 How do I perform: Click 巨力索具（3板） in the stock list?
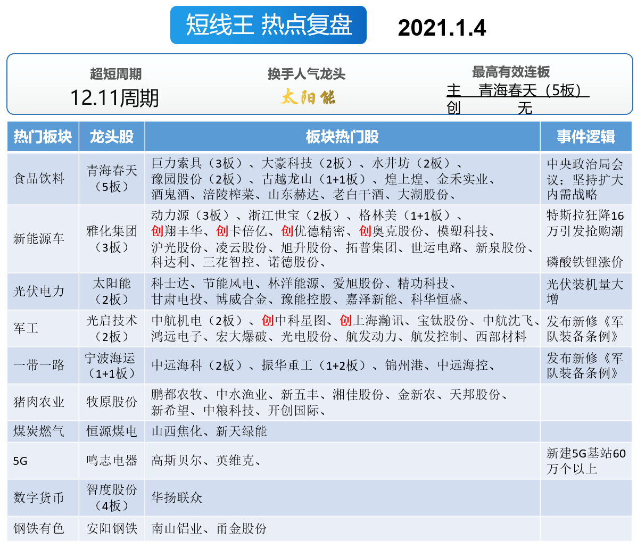196,163
